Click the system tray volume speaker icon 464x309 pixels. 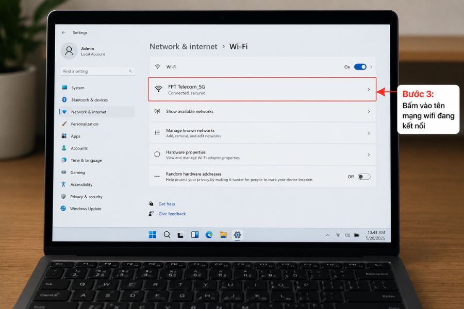(347, 235)
